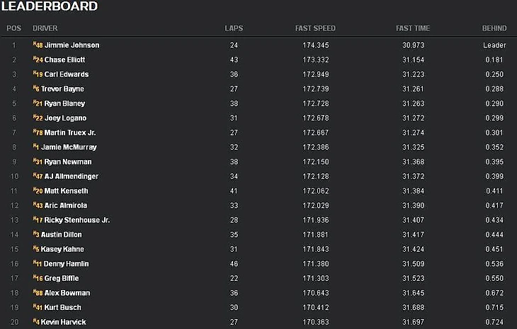Click the LEADERBOARD heading
Screen dimensions: 517x329
coord(50,6)
